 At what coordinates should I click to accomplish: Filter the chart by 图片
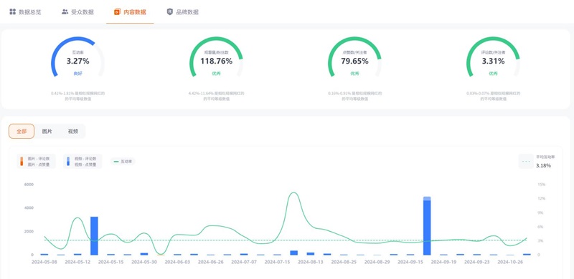click(47, 132)
